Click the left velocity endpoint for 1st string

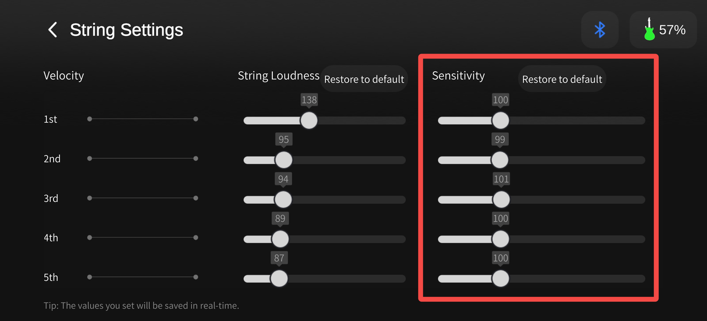pyautogui.click(x=89, y=119)
